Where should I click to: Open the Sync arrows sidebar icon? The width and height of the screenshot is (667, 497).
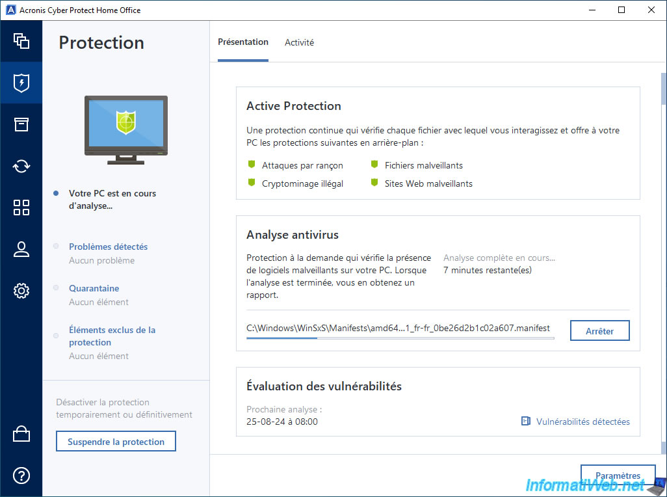(x=21, y=166)
